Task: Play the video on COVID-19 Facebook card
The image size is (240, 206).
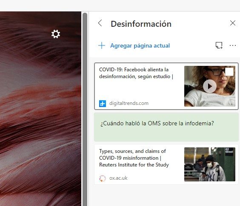Action: (209, 86)
